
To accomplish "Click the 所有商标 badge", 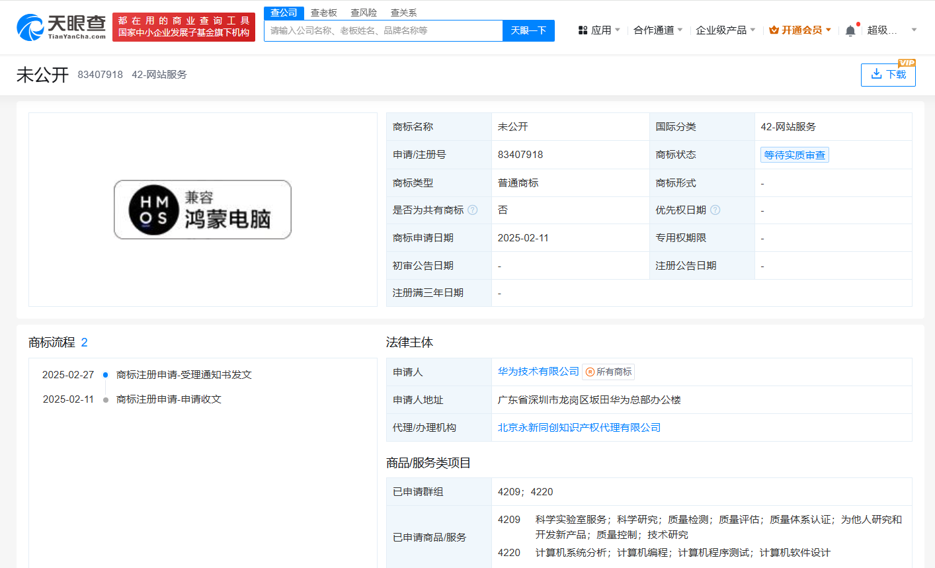I will tap(608, 372).
